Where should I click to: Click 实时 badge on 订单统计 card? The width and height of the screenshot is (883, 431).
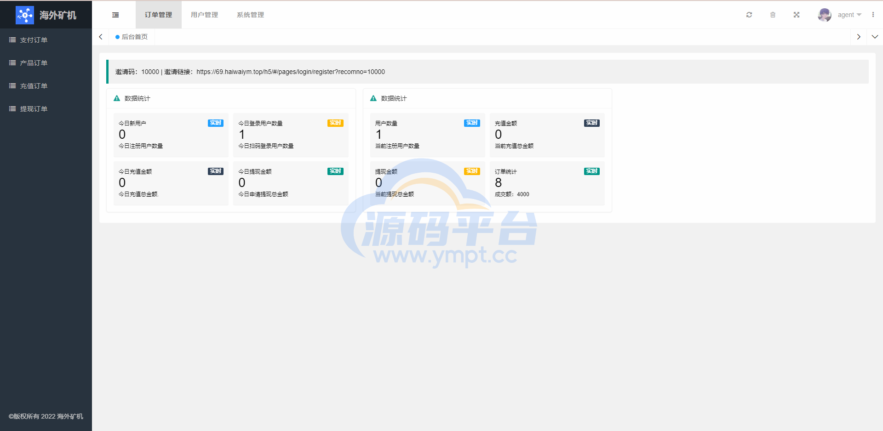click(x=592, y=171)
